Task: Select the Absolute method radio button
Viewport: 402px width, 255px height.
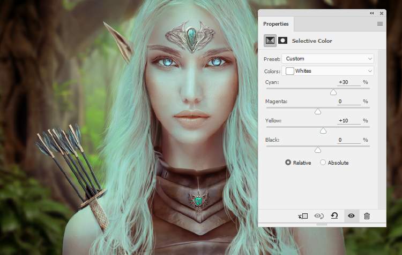Action: pos(323,163)
